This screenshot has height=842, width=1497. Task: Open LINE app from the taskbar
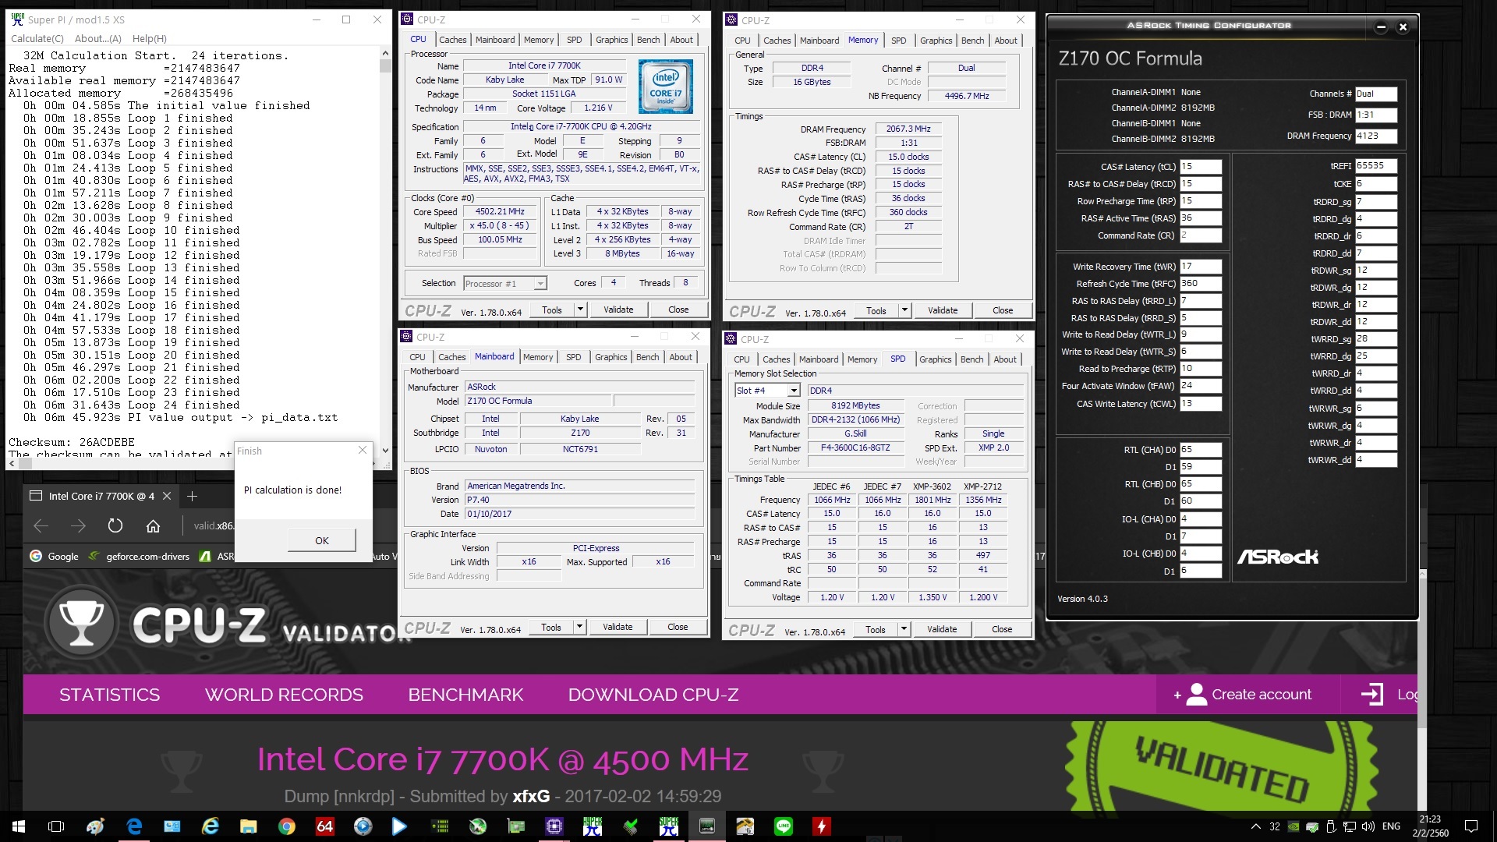pyautogui.click(x=784, y=826)
